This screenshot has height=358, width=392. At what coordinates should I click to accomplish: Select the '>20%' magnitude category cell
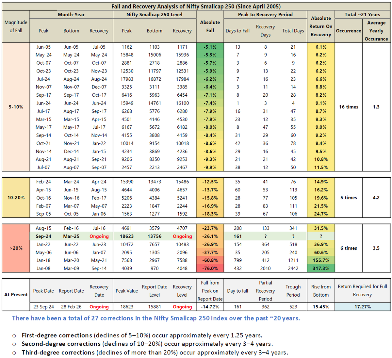click(x=16, y=248)
